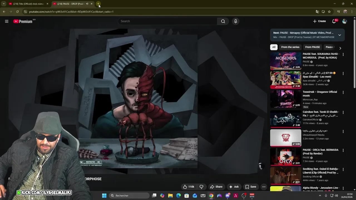Image resolution: width=356 pixels, height=200 pixels.
Task: Go back in Chrome browser
Action: [4, 12]
